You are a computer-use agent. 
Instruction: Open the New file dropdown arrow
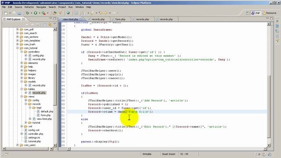click(10, 13)
